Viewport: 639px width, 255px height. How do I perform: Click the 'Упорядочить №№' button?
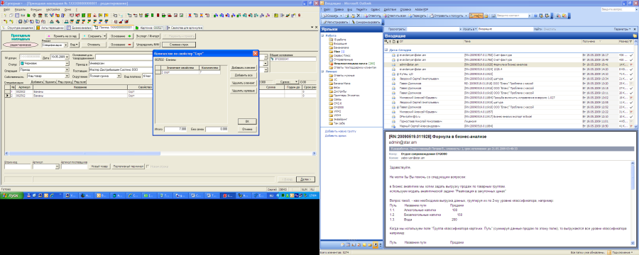coord(148,45)
